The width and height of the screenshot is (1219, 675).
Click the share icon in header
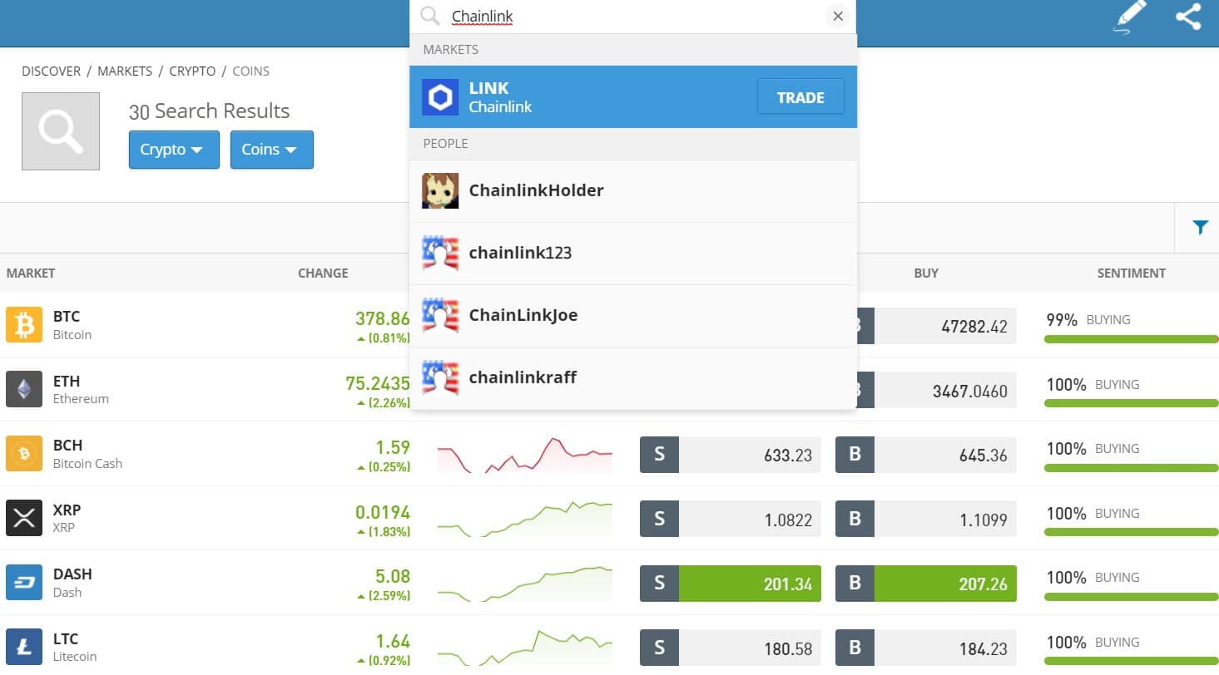coord(1188,17)
